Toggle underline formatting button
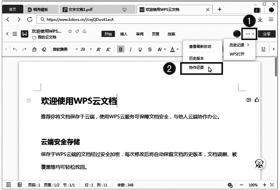 (140, 49)
